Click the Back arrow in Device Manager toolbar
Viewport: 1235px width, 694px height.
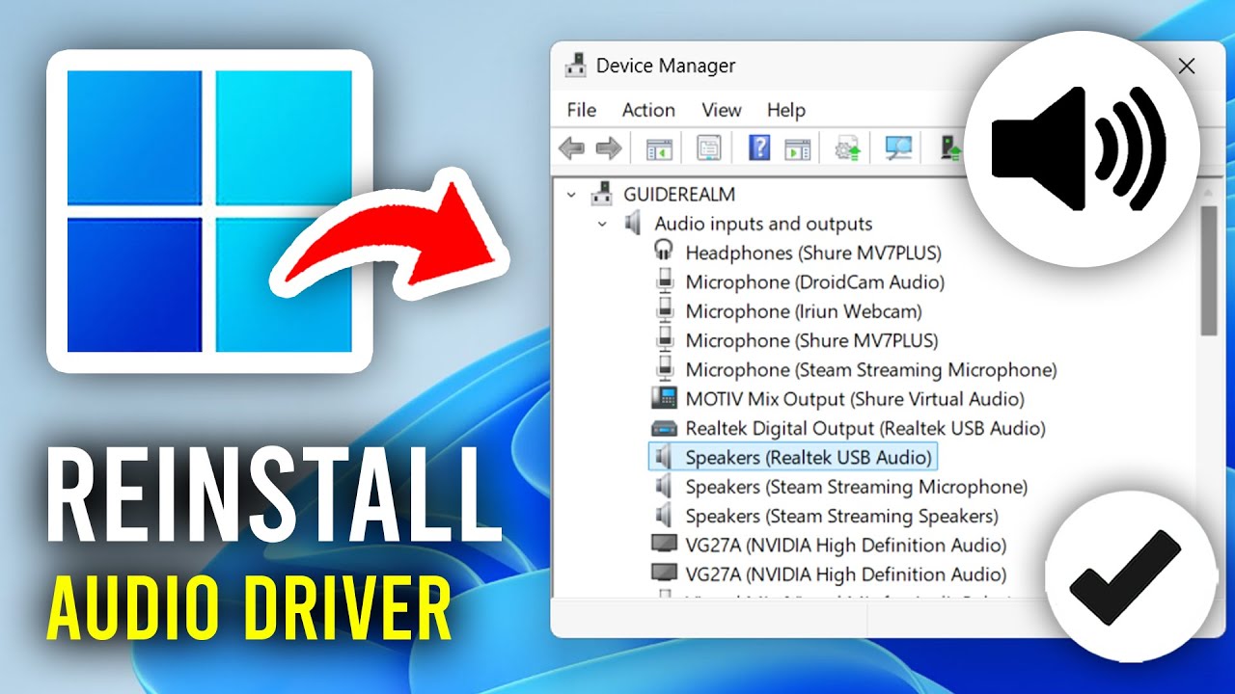click(572, 148)
